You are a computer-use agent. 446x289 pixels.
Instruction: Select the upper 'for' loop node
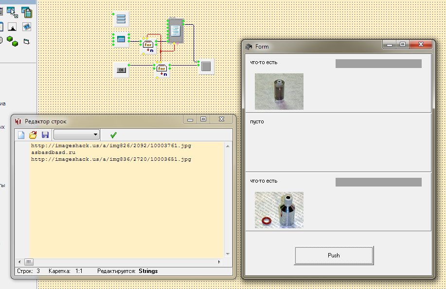148,45
